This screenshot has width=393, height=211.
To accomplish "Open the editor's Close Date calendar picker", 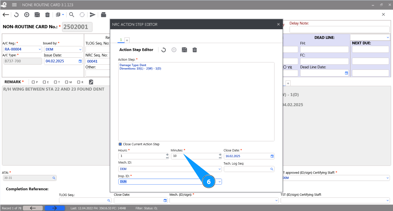I will pos(272,156).
